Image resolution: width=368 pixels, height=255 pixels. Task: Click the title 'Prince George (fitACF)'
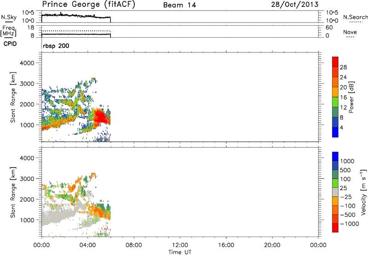88,5
